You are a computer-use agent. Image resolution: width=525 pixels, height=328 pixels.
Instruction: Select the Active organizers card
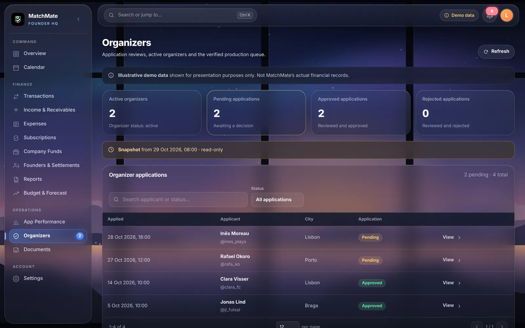[x=152, y=113]
